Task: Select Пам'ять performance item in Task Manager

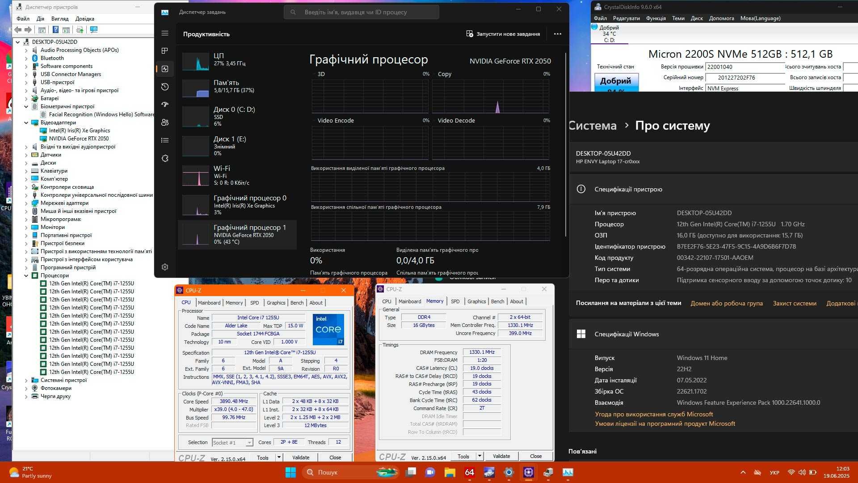Action: [x=237, y=88]
